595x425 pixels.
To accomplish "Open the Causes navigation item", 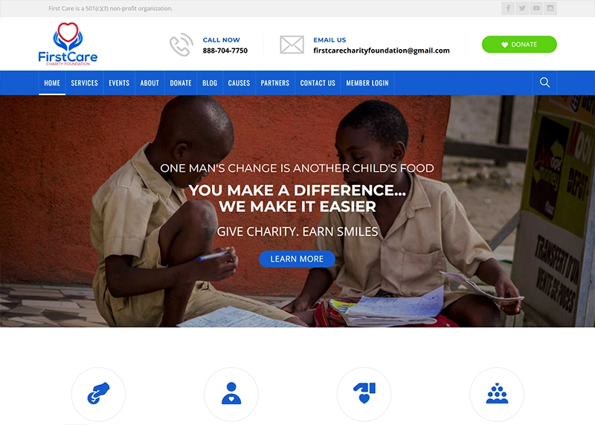I will [239, 83].
